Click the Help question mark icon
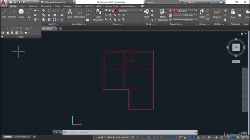The width and height of the screenshot is (250, 140). pyautogui.click(x=221, y=2)
